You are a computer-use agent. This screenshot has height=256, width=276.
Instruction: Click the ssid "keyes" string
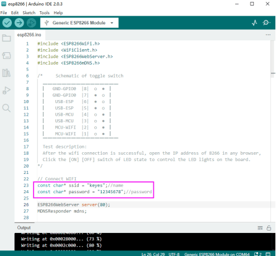coord(96,185)
